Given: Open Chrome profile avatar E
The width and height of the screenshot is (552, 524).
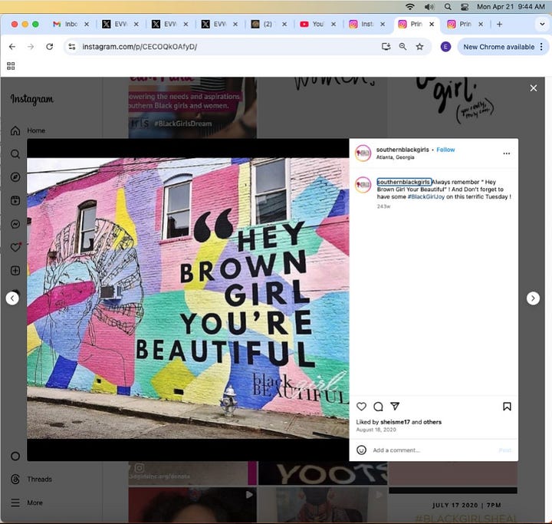Looking at the screenshot, I should click(x=445, y=47).
